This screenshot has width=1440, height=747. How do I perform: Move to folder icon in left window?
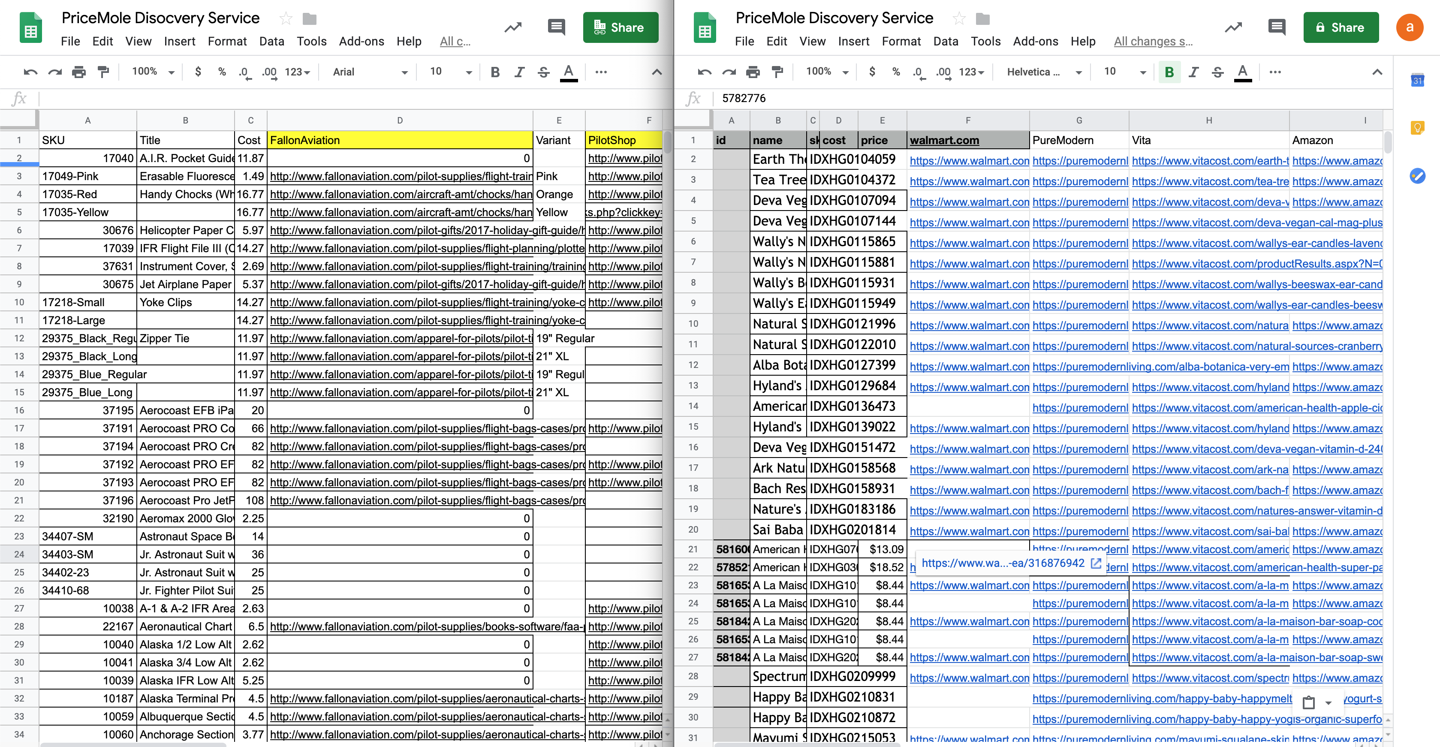pos(309,18)
